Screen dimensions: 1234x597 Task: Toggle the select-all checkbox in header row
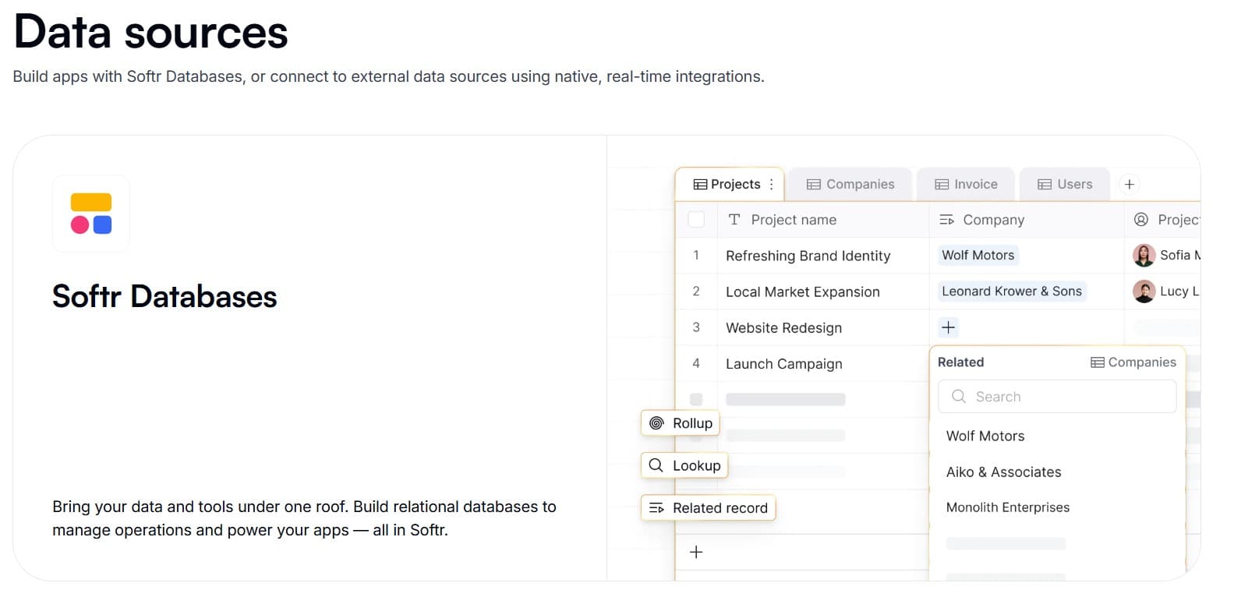pos(697,220)
